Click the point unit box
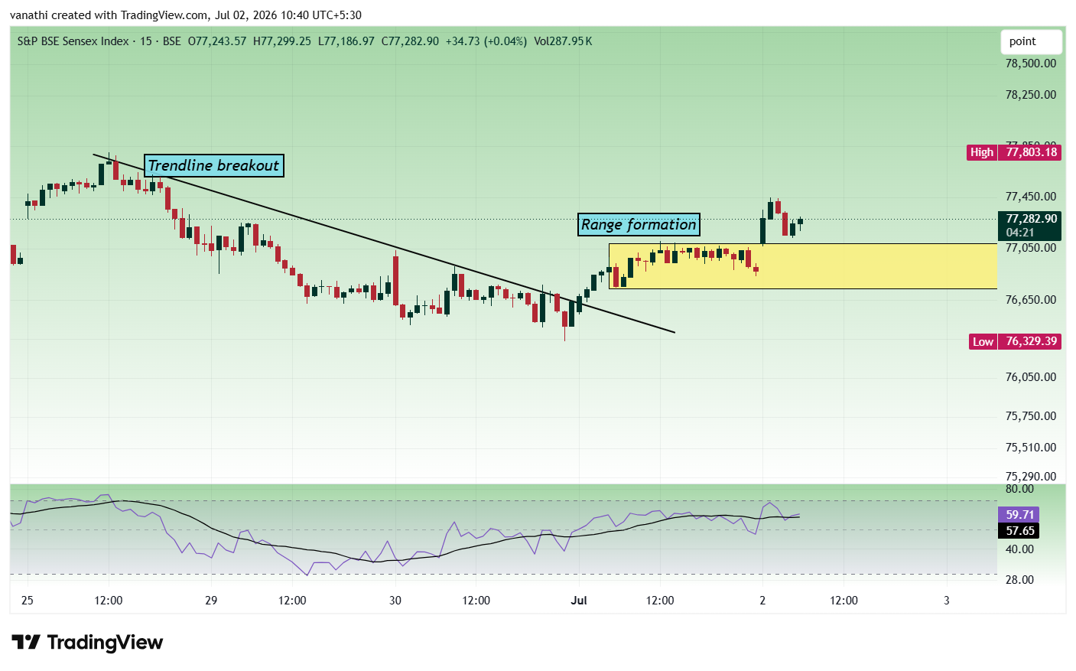Image resolution: width=1076 pixels, height=671 pixels. click(x=1031, y=41)
